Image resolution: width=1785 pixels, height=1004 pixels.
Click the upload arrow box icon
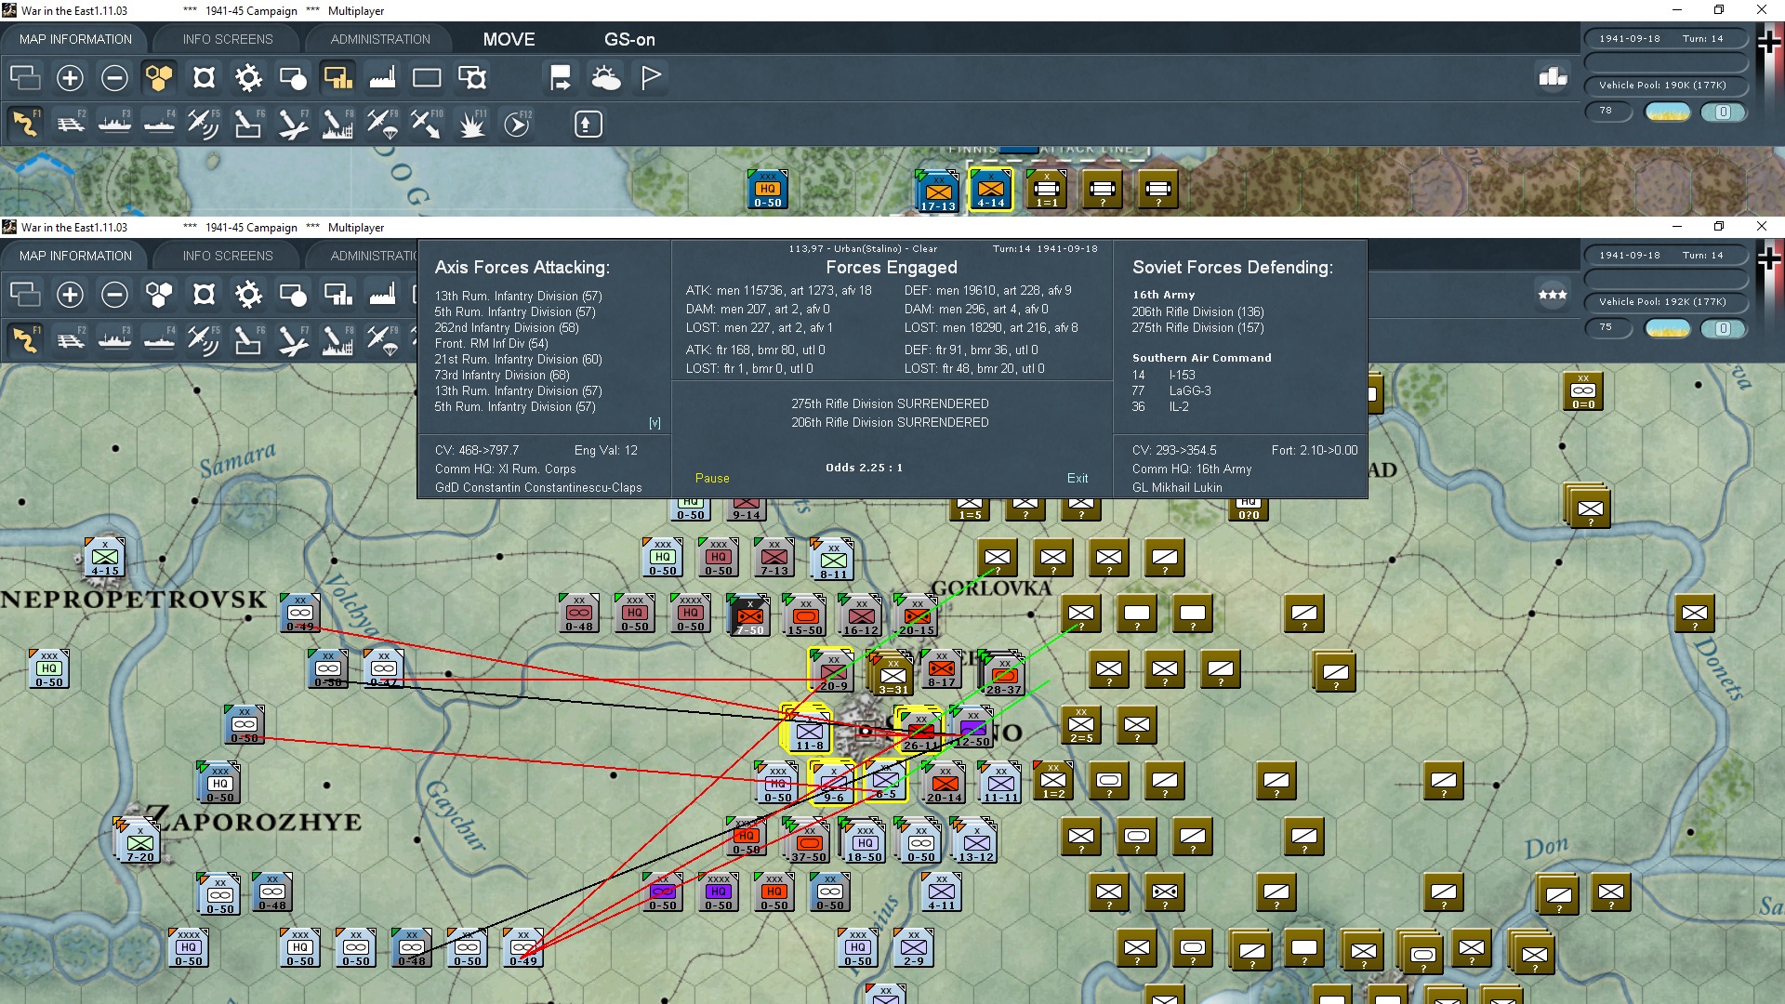click(588, 124)
